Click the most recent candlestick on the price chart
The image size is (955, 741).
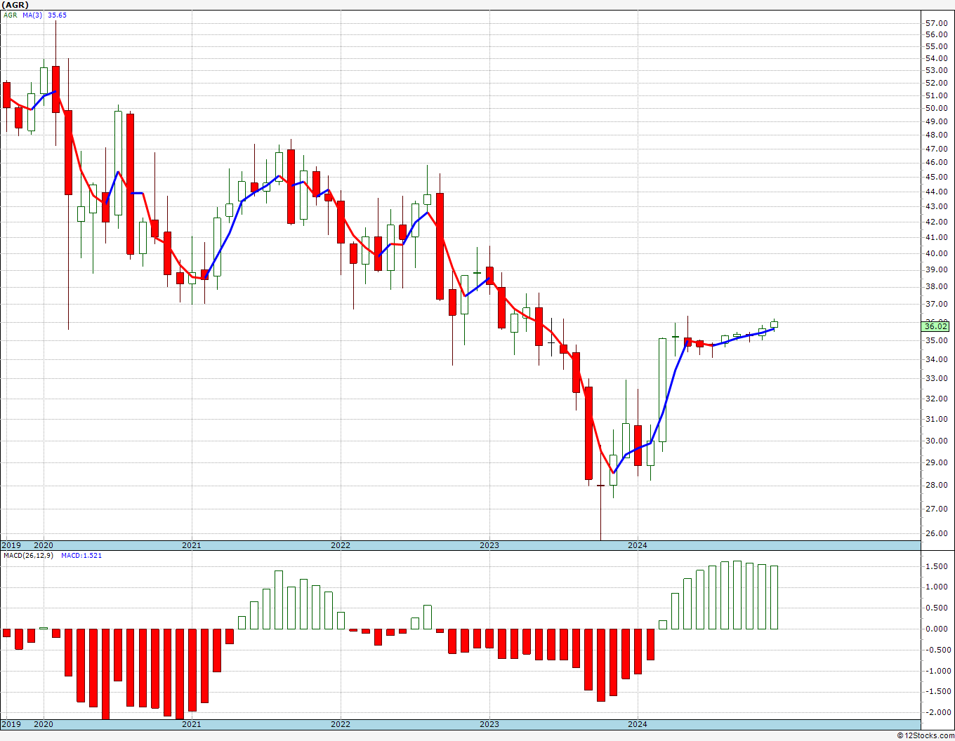(x=775, y=324)
